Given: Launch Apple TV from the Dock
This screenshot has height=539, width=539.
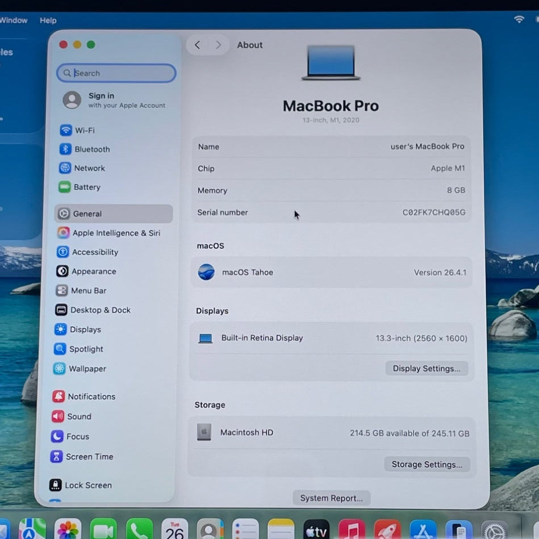Looking at the screenshot, I should pyautogui.click(x=316, y=529).
